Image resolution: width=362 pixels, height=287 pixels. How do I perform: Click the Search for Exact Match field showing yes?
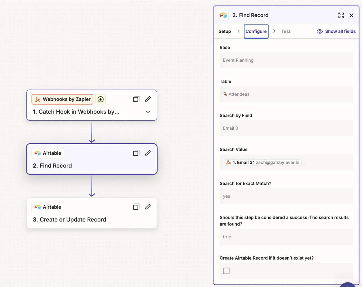pyautogui.click(x=286, y=196)
